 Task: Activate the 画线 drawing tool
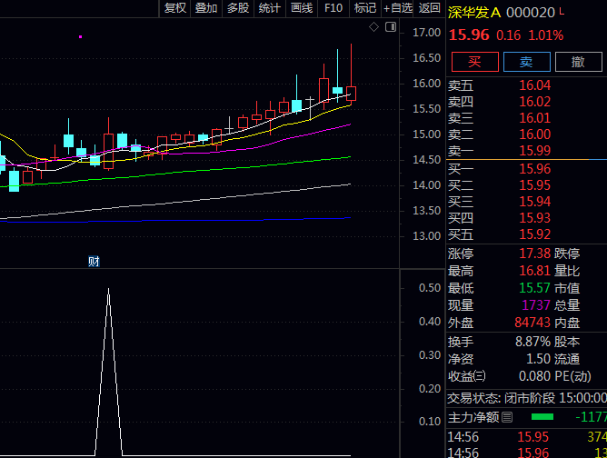pos(301,8)
